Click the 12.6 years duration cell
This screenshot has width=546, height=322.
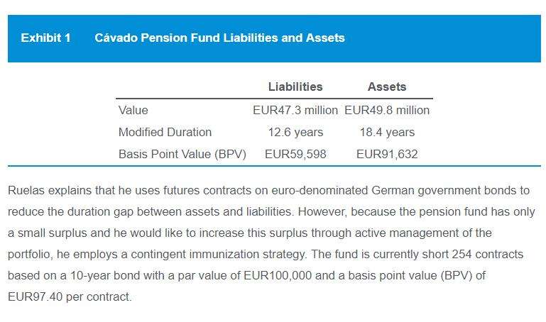pos(295,132)
